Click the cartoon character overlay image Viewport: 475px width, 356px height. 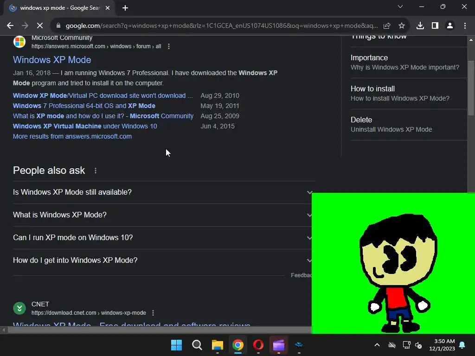[393, 263]
